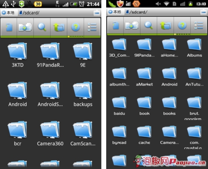This screenshot has width=208, height=169.
Task: Open the albumth... folder
Action: click(x=119, y=77)
